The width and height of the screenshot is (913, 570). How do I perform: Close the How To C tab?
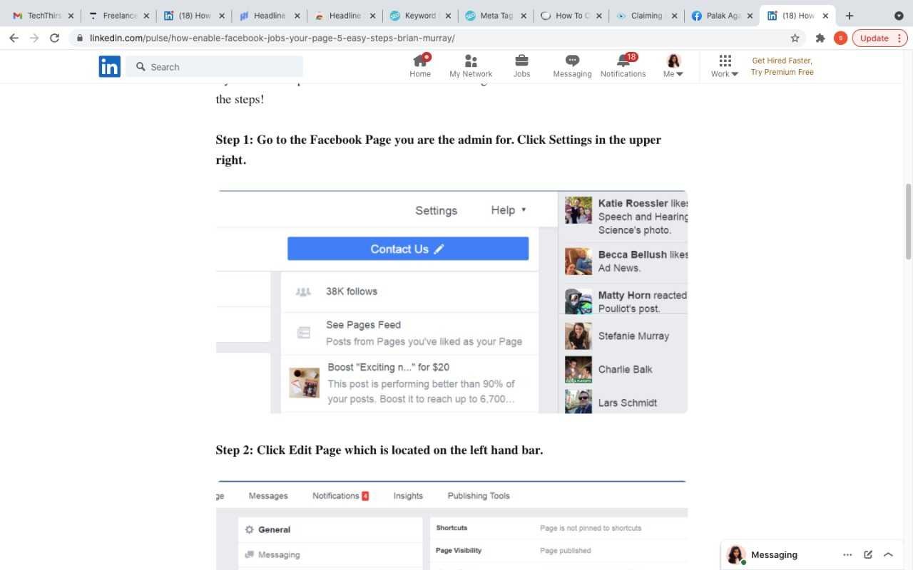coord(599,16)
